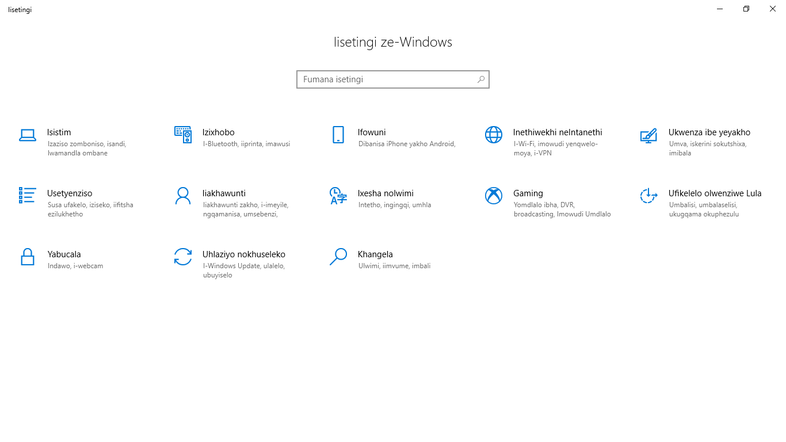786x442 pixels.
Task: Click 'Susa ufakelo, iziseko, iifitsha ezilukhetho' text
Action: (x=90, y=209)
